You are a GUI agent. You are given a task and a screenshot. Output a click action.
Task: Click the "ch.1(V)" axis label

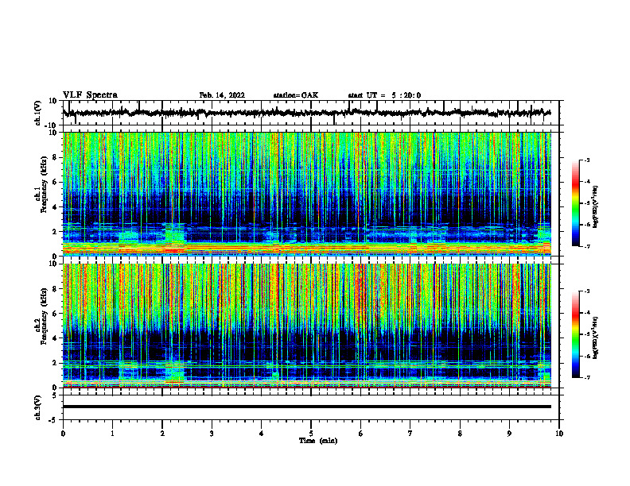pos(38,113)
